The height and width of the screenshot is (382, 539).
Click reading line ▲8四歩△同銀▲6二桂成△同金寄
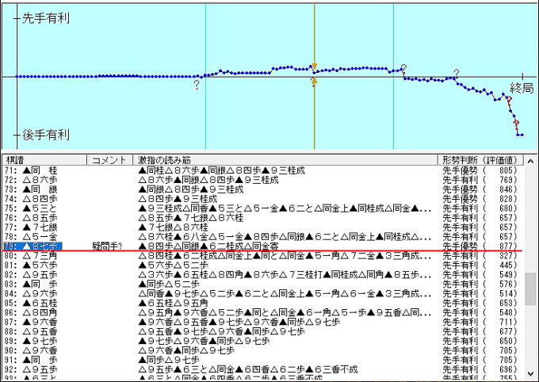click(x=208, y=246)
